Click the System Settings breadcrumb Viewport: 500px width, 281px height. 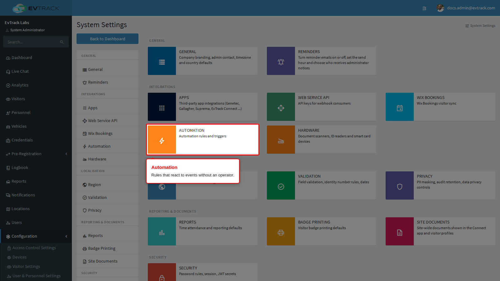click(480, 26)
